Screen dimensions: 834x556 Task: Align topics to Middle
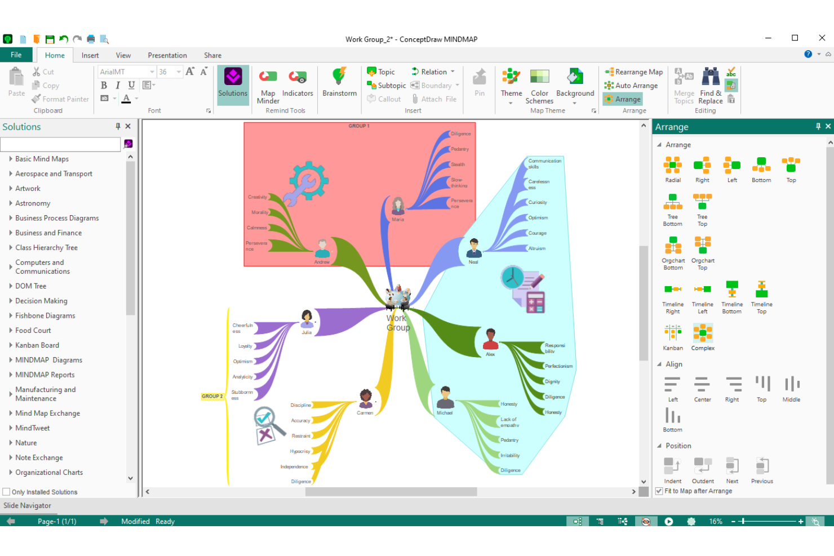click(x=791, y=389)
